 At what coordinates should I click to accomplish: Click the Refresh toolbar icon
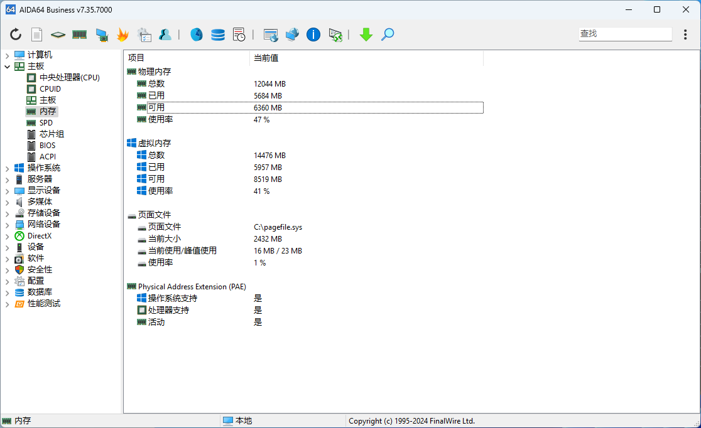point(16,35)
